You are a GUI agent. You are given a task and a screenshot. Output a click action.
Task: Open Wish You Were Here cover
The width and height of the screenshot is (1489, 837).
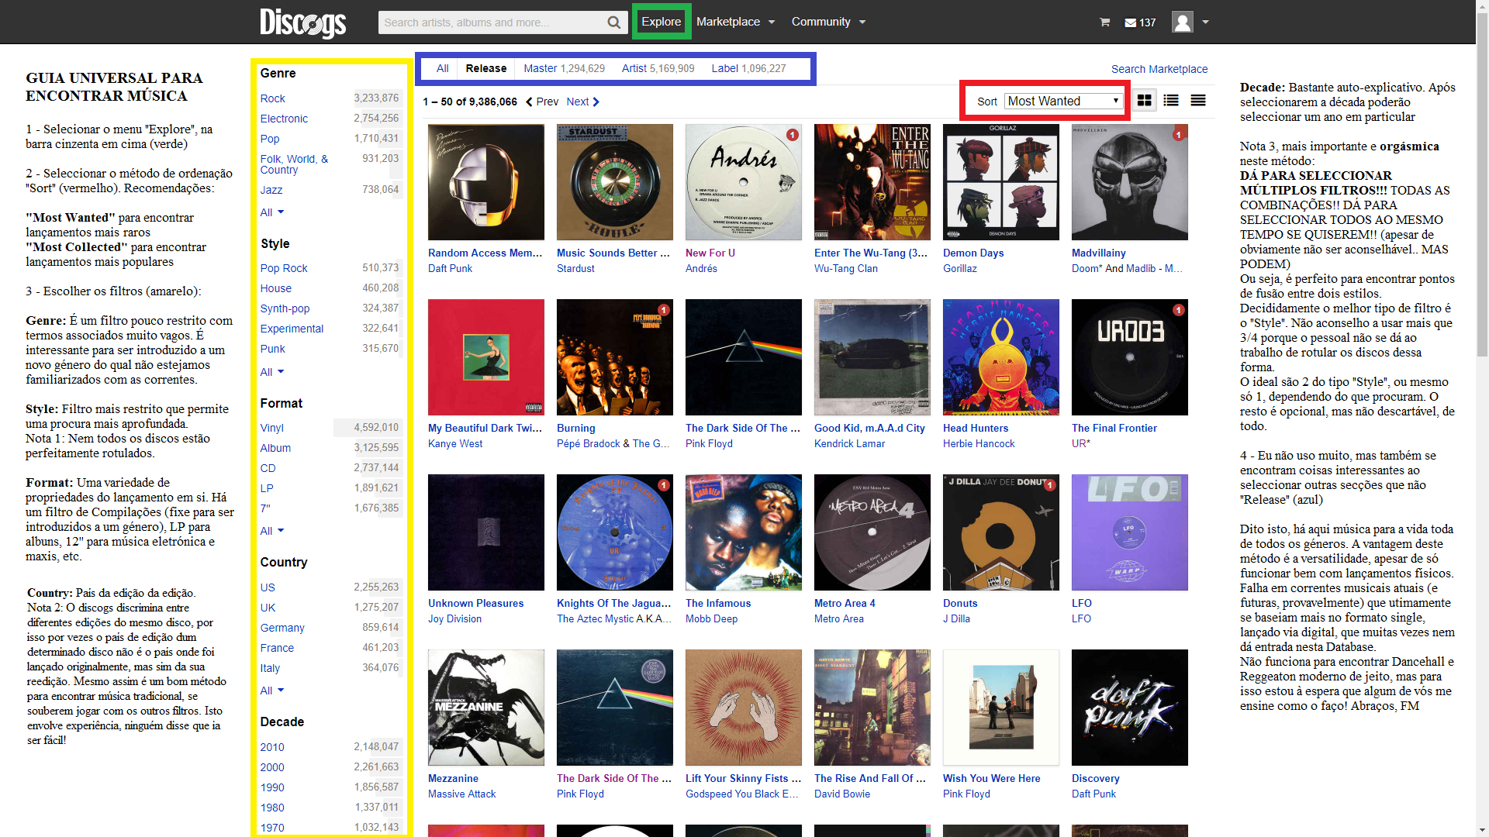[x=1001, y=708]
